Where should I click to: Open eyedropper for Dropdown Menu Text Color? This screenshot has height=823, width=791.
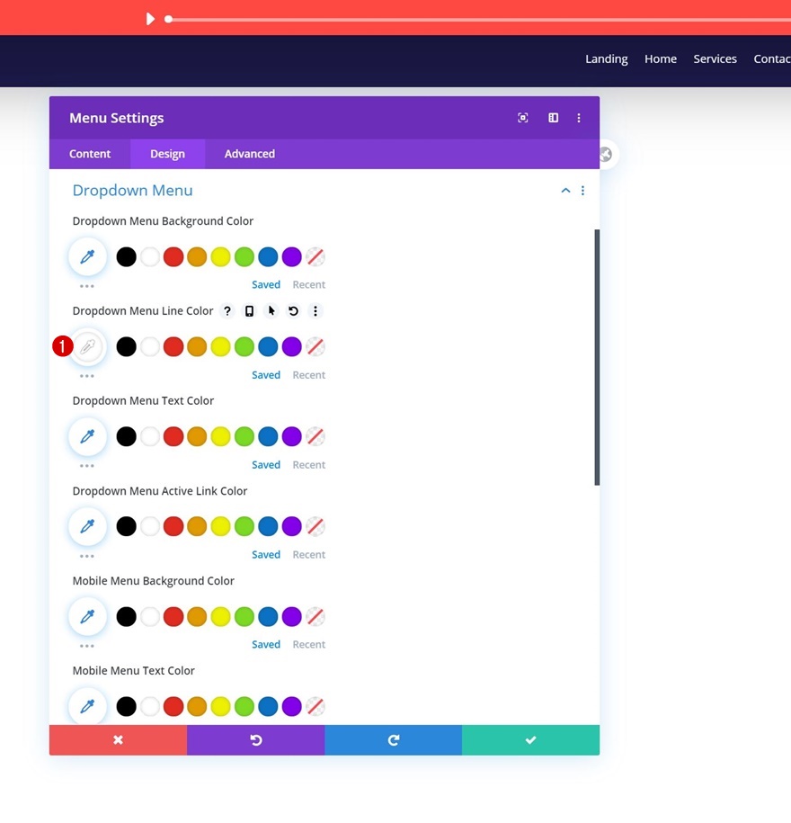[x=87, y=436]
